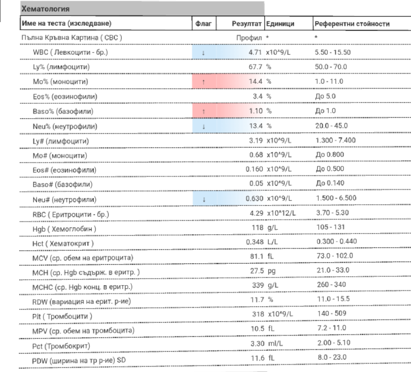Click the down arrow flag for Neu% (неутрофили)
This screenshot has height=372, width=411.
pos(203,126)
